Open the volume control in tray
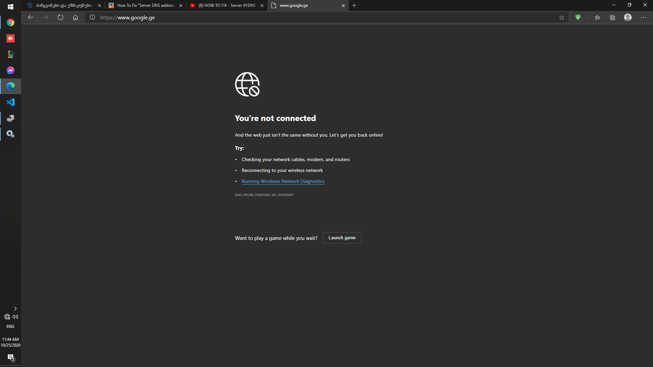The height and width of the screenshot is (367, 653). click(15, 317)
